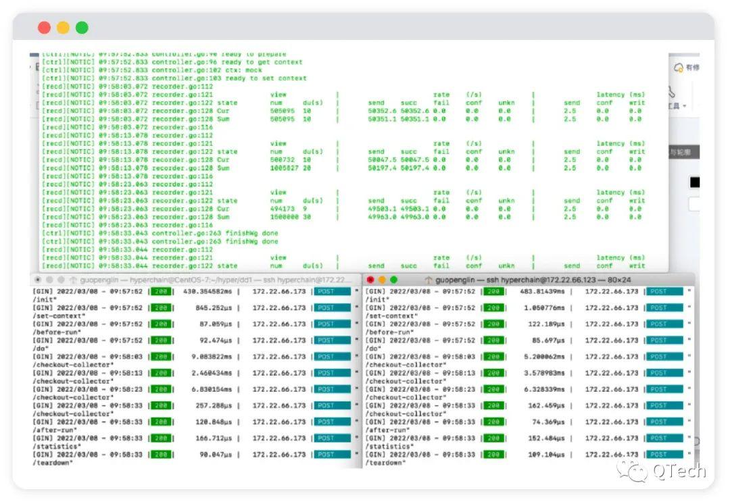This screenshot has height=504, width=730.
Task: Click the grey zoom button of the hyper/dd1 terminal
Action: pyautogui.click(x=61, y=280)
